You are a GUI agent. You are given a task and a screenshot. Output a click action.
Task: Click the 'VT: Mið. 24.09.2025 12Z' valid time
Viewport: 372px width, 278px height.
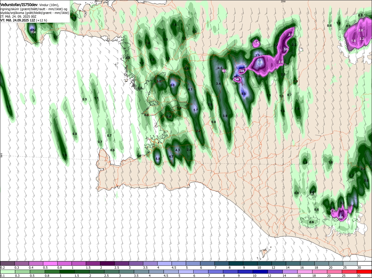[18, 20]
